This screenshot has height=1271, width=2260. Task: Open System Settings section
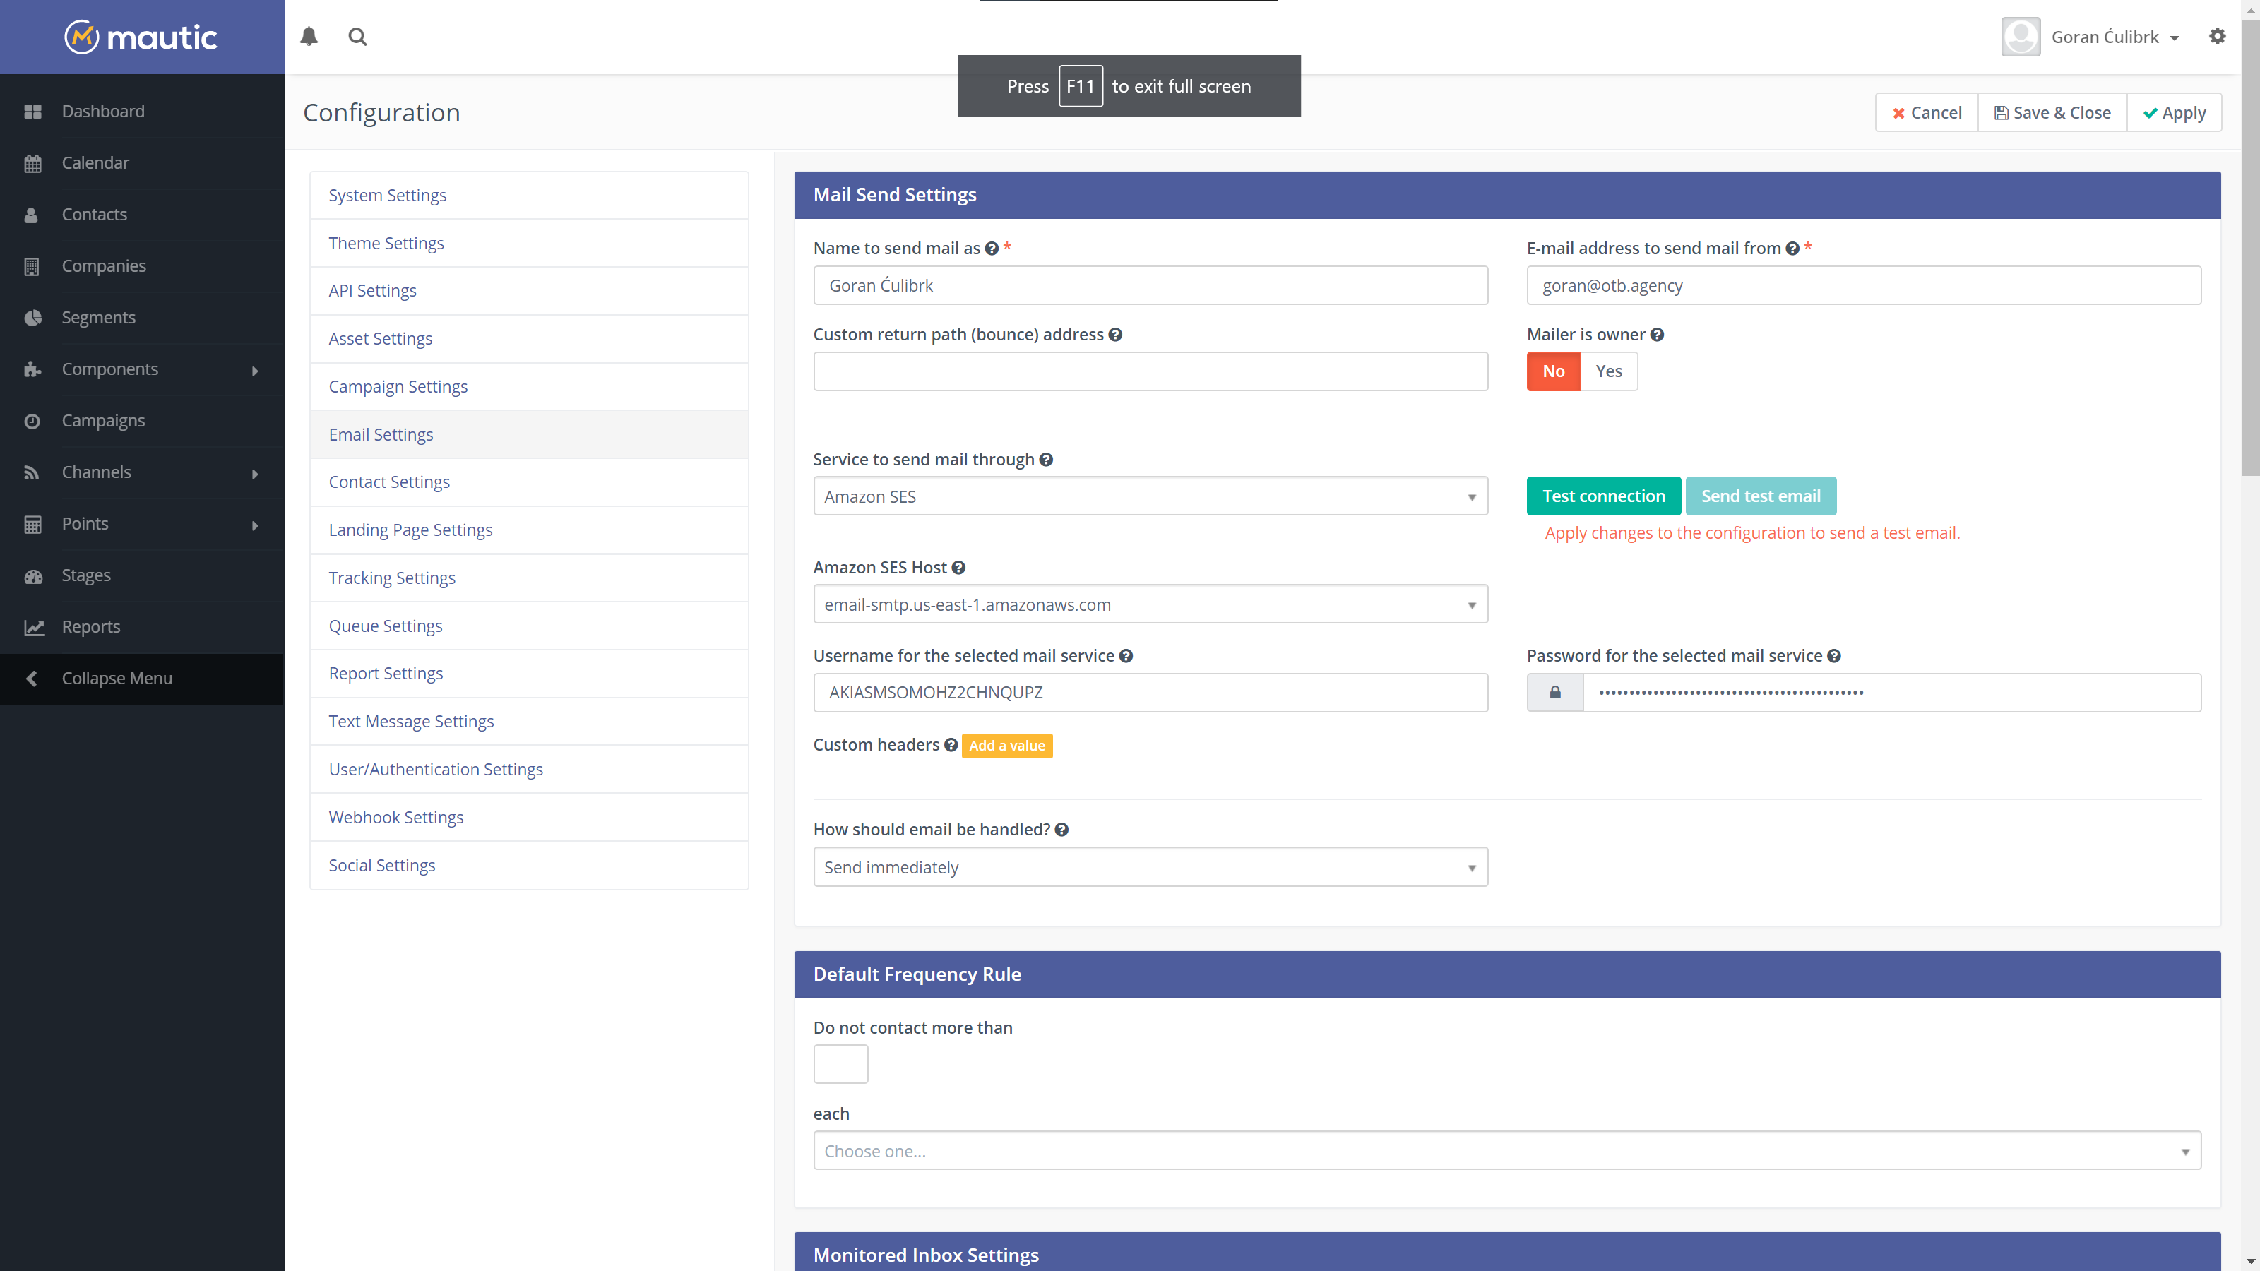[x=528, y=196]
